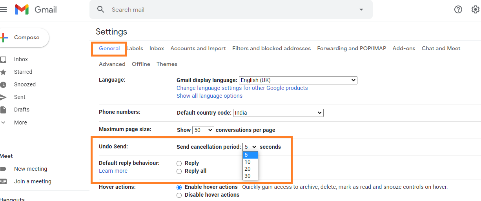
Task: Start New meeting camera icon
Action: coord(3,169)
